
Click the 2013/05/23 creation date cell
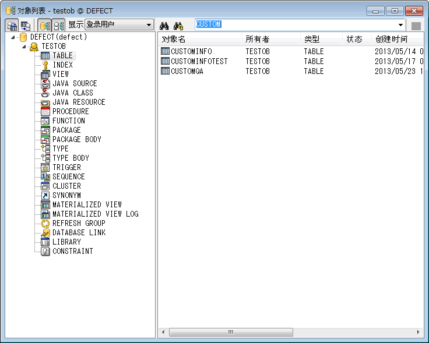point(399,71)
